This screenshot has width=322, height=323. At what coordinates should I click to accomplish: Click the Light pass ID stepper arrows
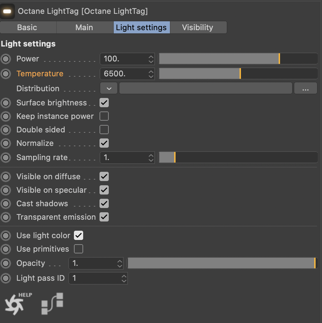coord(124,278)
